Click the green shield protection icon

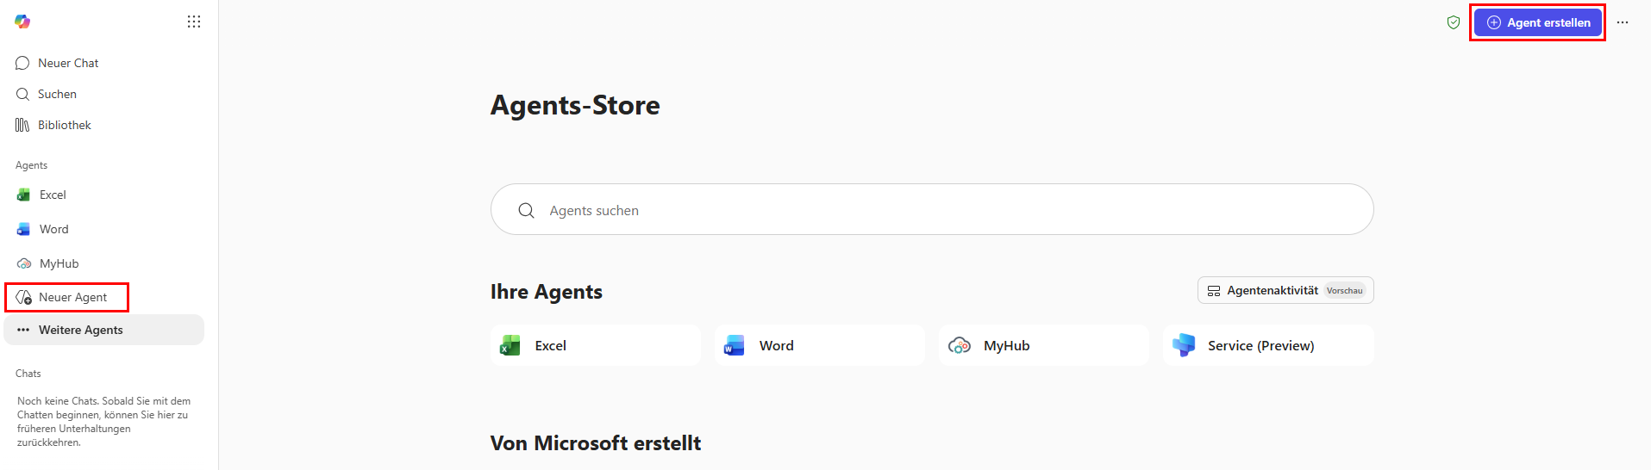[1454, 22]
